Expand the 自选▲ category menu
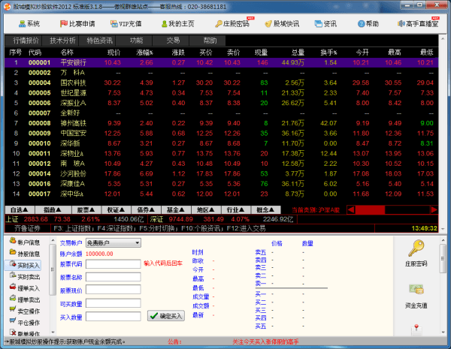 [20, 210]
